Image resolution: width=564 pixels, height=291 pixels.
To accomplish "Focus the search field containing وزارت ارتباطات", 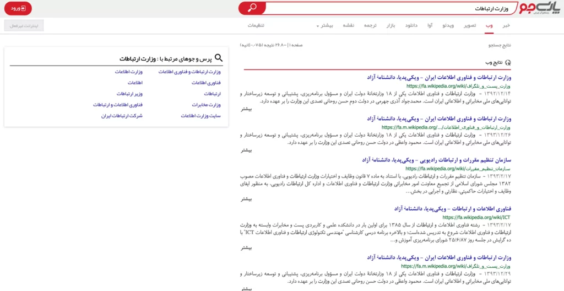I will [x=392, y=8].
